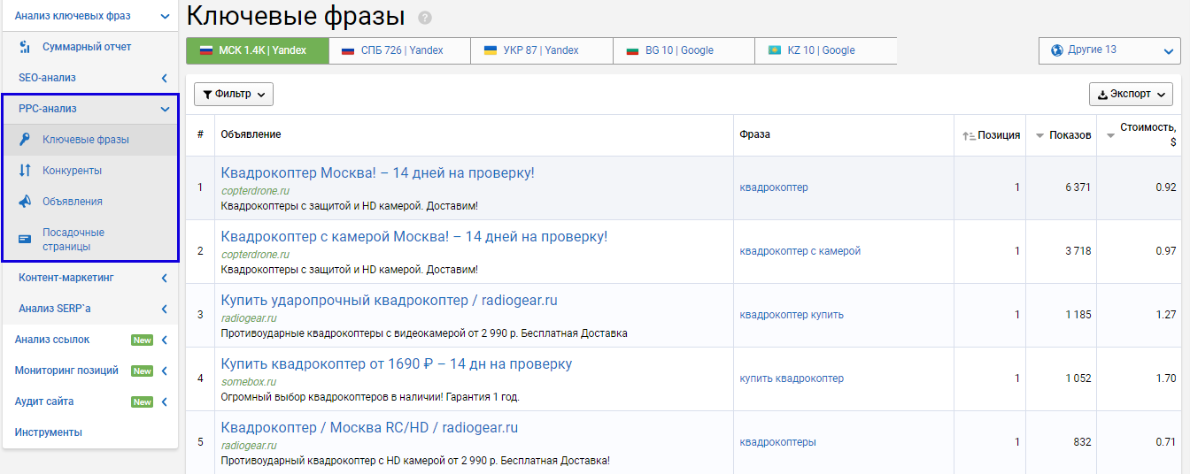Click the Ukrainian flag on the УКР tab

[x=490, y=50]
